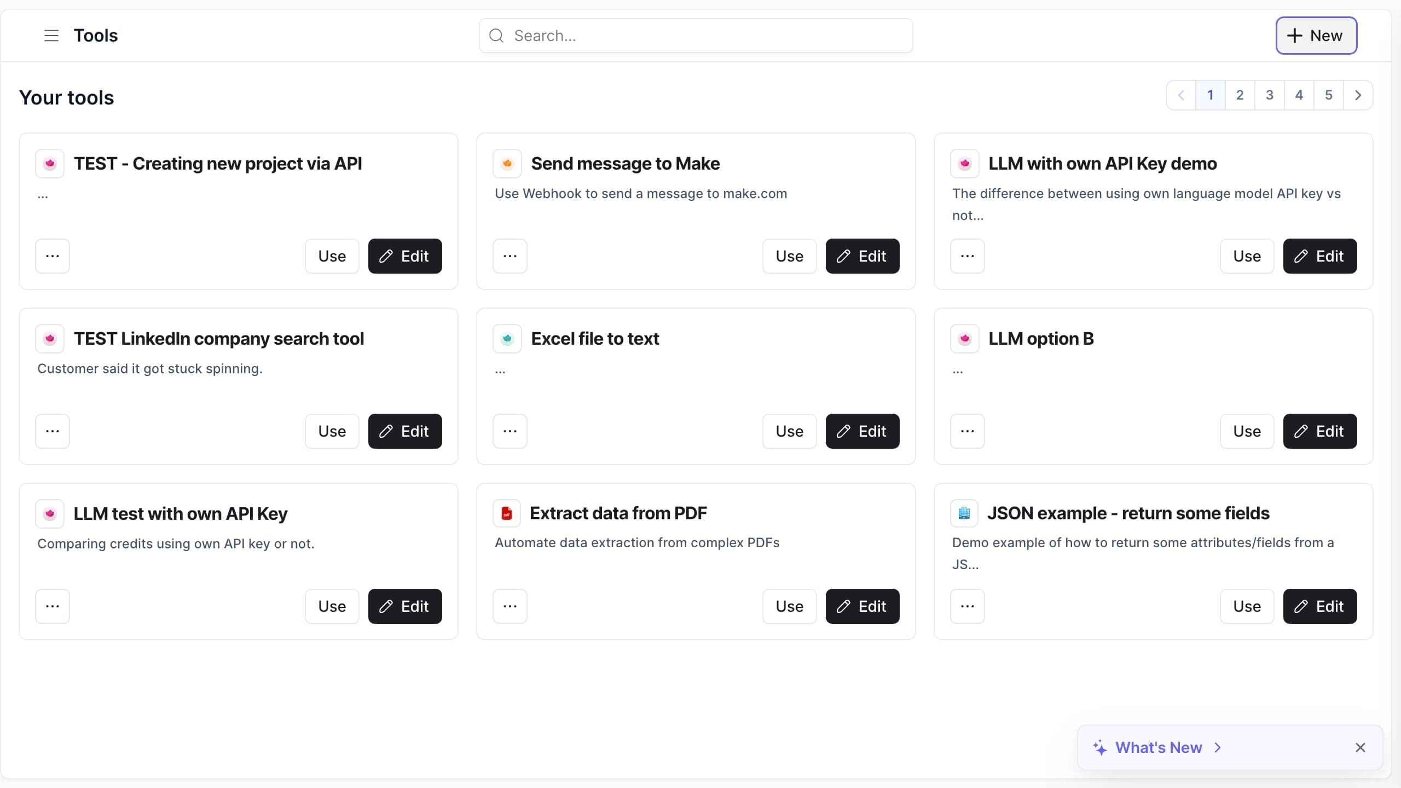Edit the Excel file to text tool
Screen dimensions: 1401x788
click(862, 431)
